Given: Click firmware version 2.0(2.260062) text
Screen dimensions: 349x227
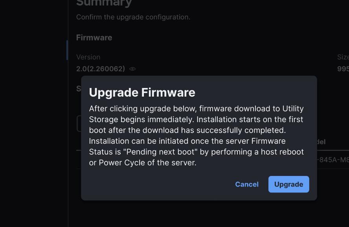Looking at the screenshot, I should (x=101, y=69).
